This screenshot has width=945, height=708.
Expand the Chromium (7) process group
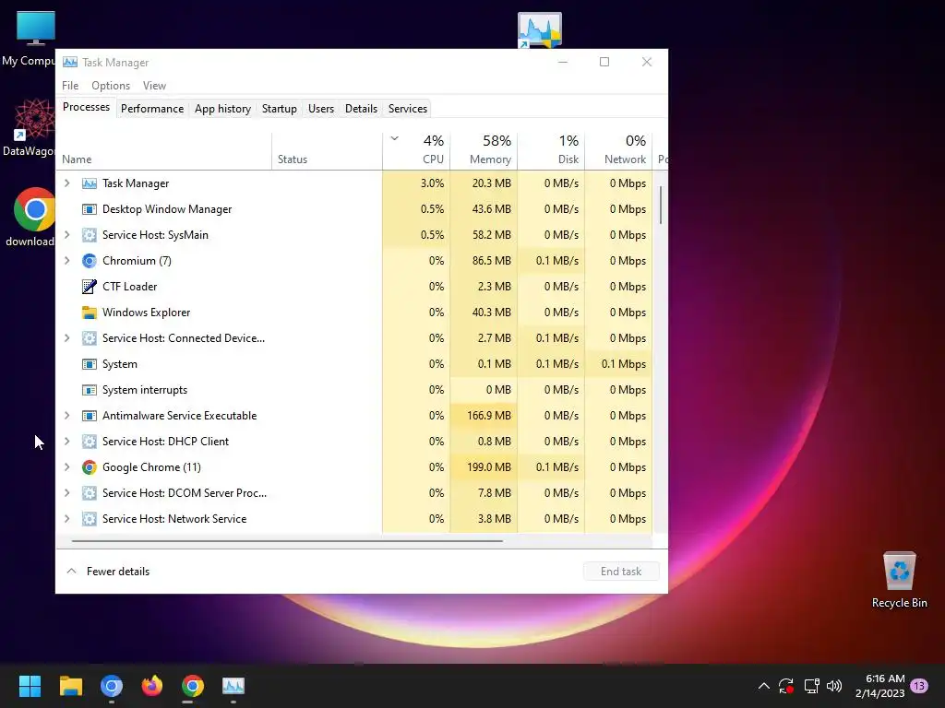[66, 261]
